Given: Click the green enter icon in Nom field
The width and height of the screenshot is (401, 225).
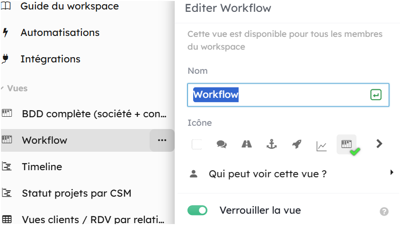Looking at the screenshot, I should pos(376,95).
